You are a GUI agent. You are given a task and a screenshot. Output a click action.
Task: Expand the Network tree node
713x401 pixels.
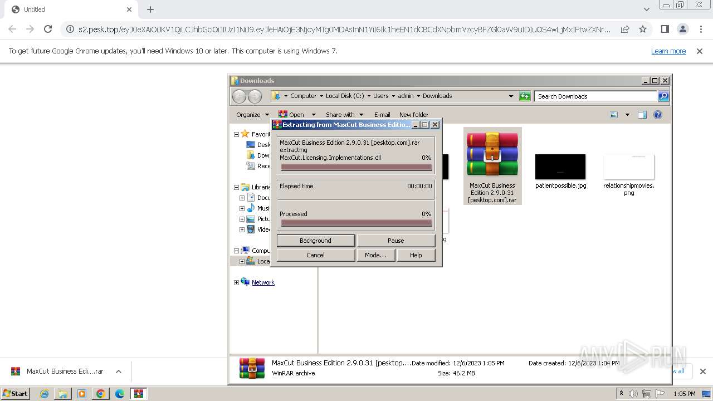click(x=236, y=282)
